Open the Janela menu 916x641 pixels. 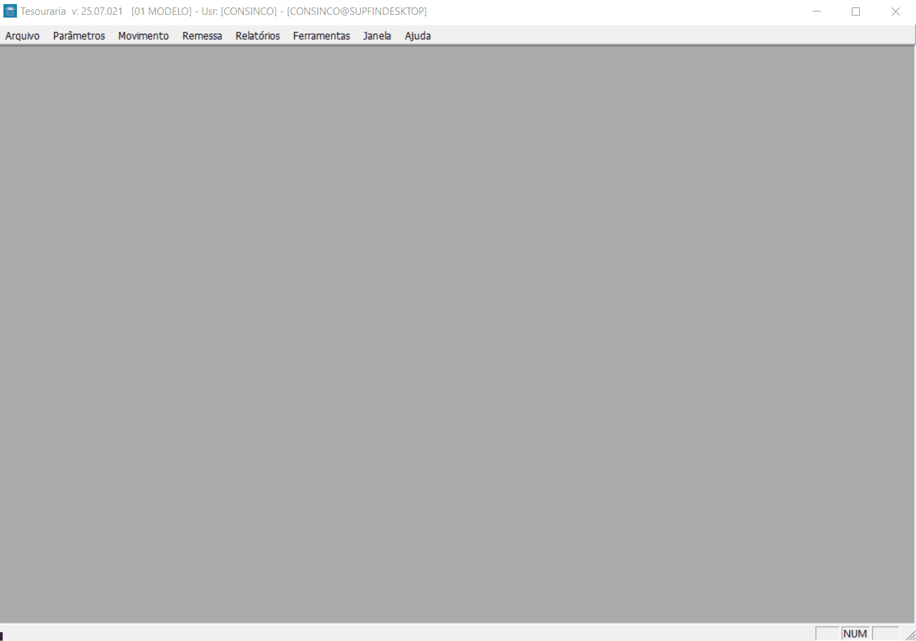point(377,36)
